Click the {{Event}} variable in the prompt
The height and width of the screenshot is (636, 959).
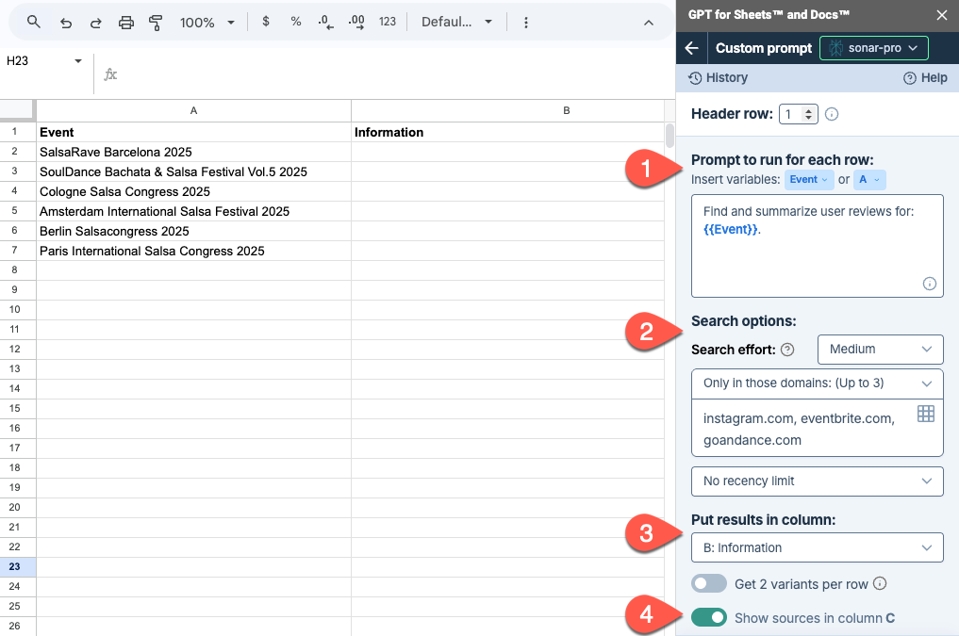click(730, 229)
